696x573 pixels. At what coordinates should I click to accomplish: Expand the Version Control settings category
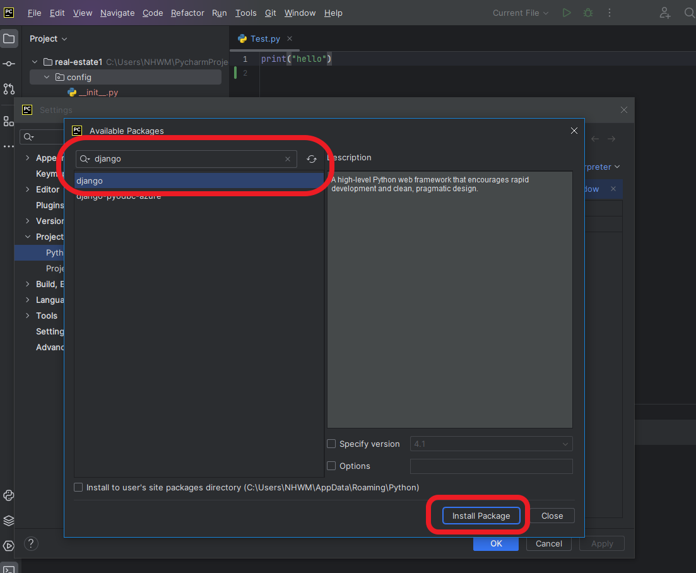[x=28, y=221]
